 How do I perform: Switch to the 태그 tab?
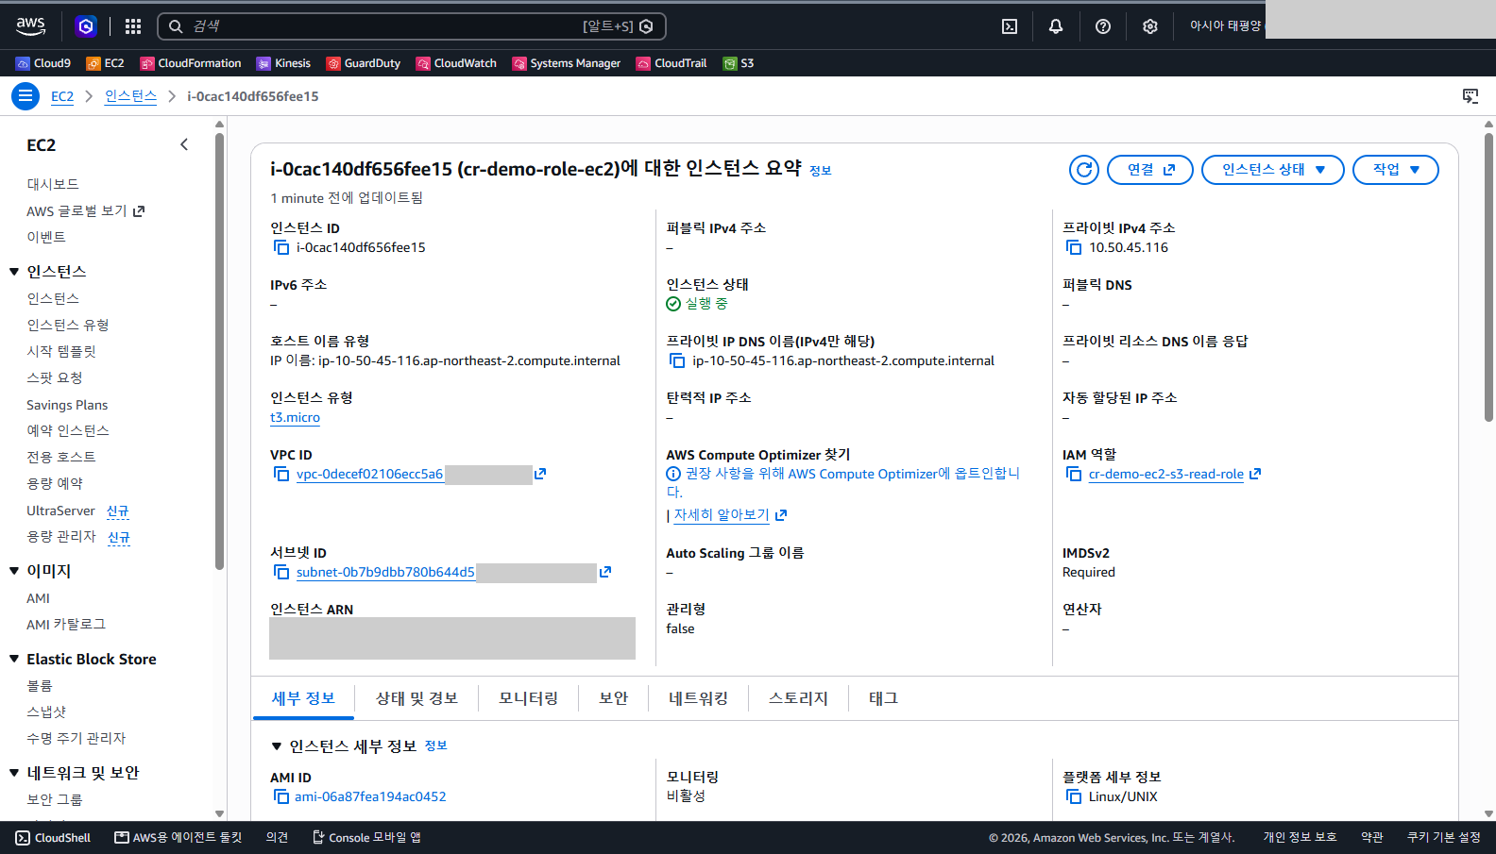(883, 698)
